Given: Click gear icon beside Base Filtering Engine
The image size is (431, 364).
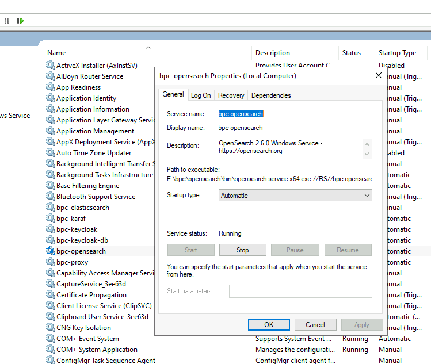Looking at the screenshot, I should coord(50,185).
